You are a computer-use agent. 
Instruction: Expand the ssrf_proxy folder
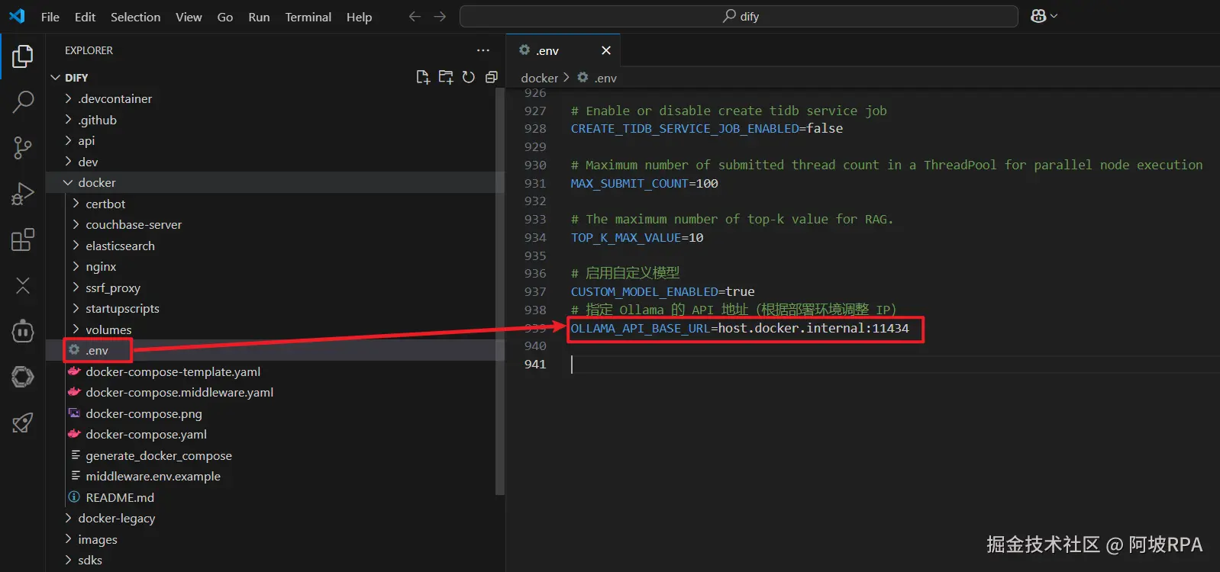coord(275,288)
